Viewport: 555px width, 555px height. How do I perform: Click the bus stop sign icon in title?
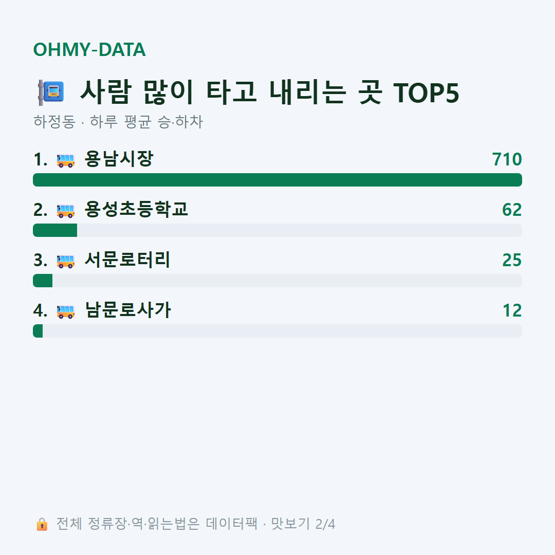51,92
